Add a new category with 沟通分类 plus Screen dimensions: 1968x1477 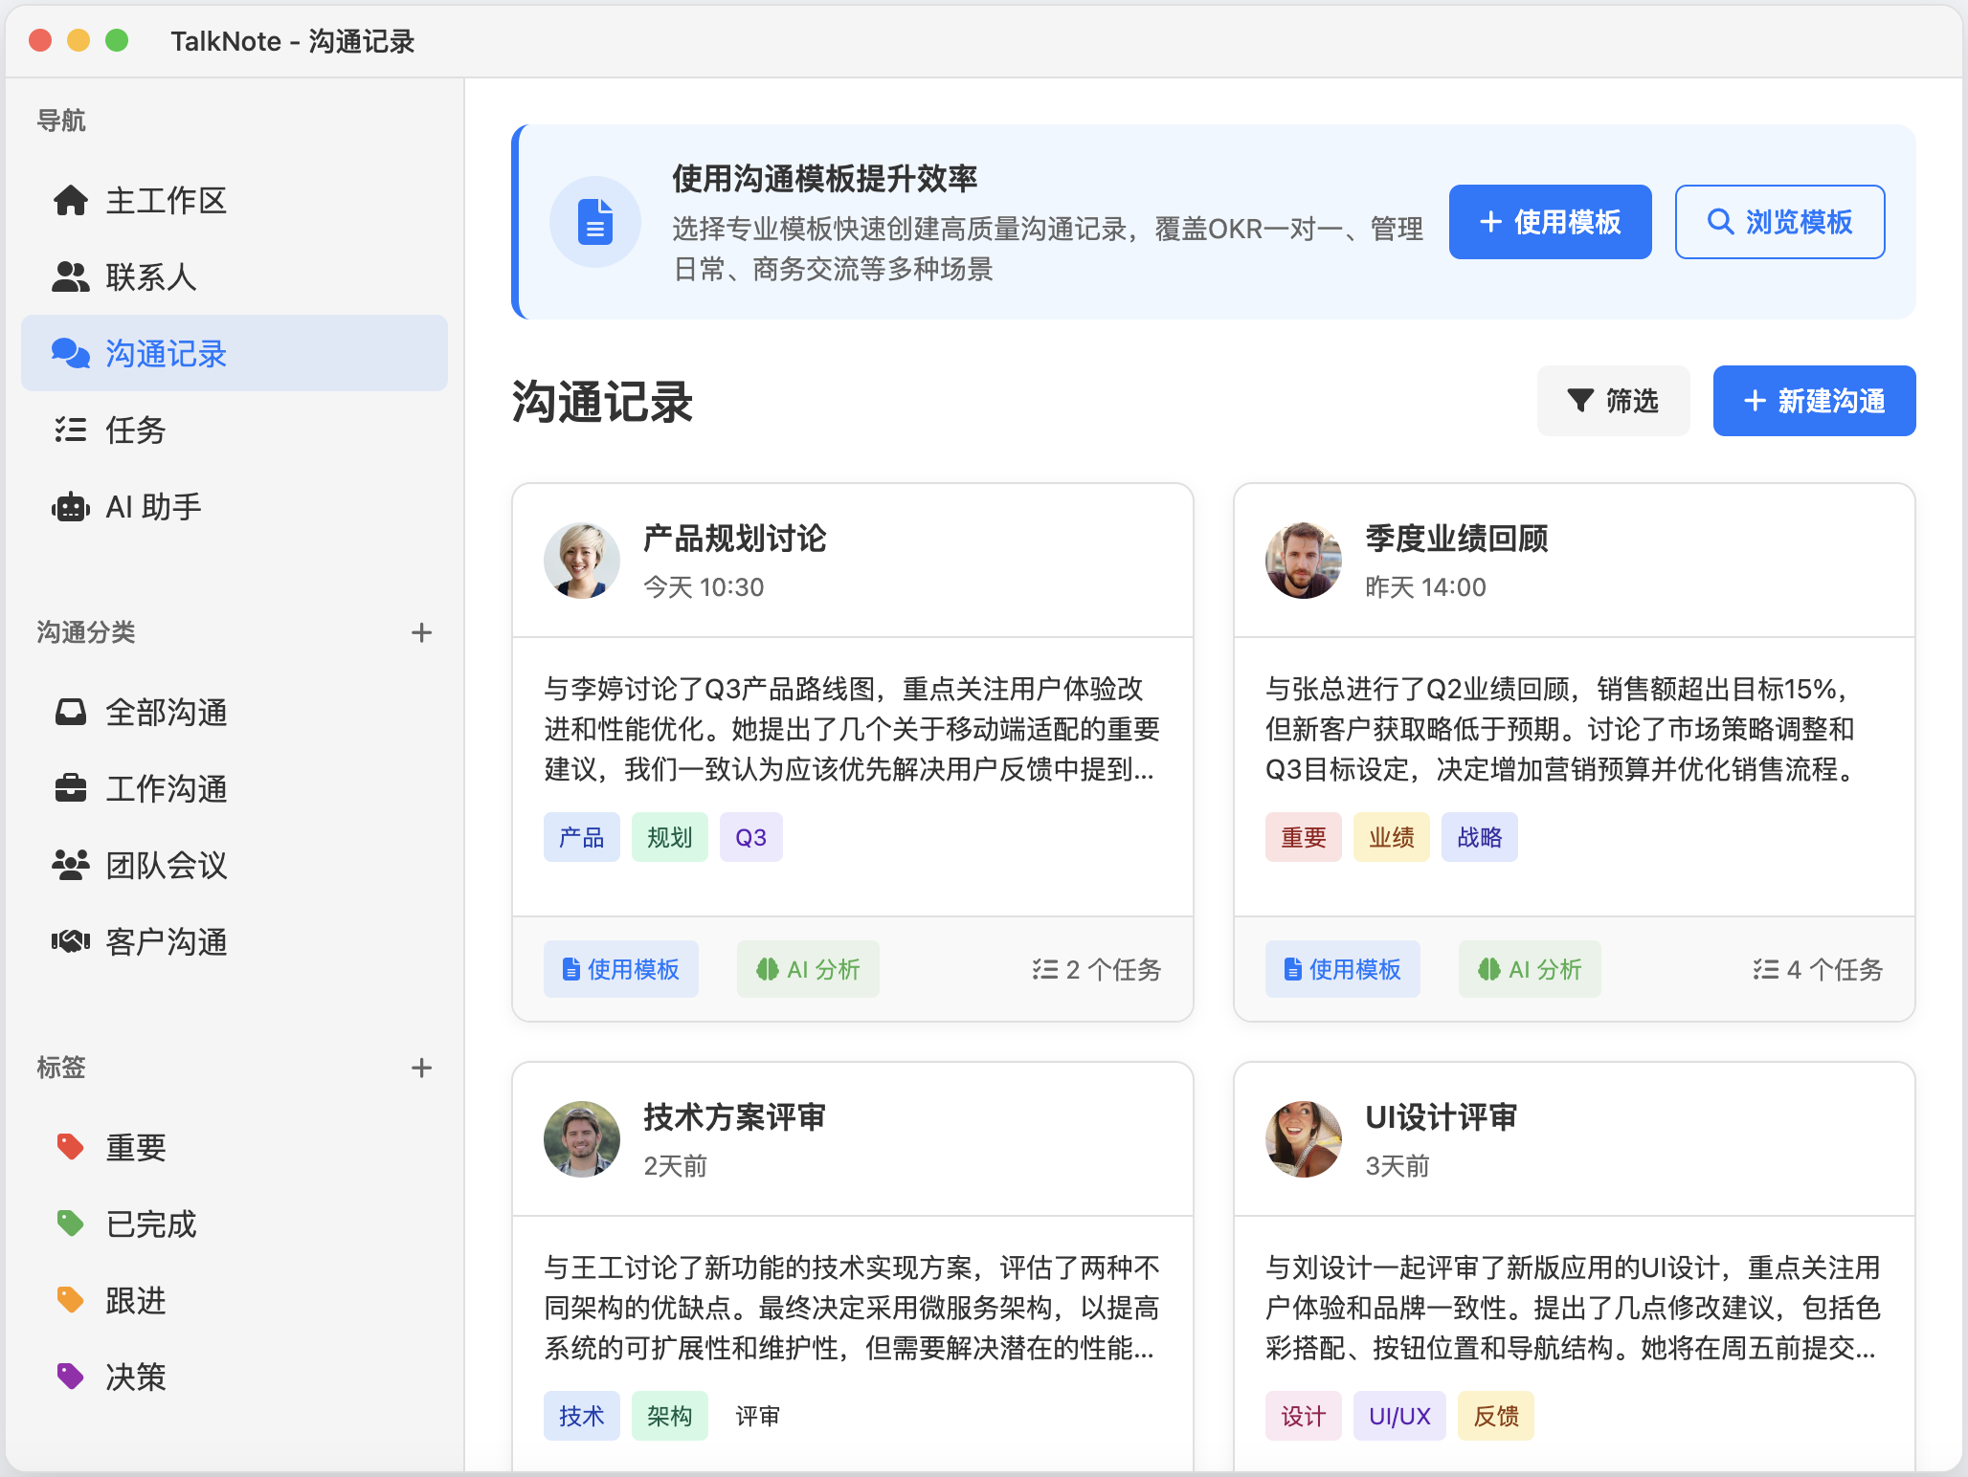pyautogui.click(x=421, y=632)
